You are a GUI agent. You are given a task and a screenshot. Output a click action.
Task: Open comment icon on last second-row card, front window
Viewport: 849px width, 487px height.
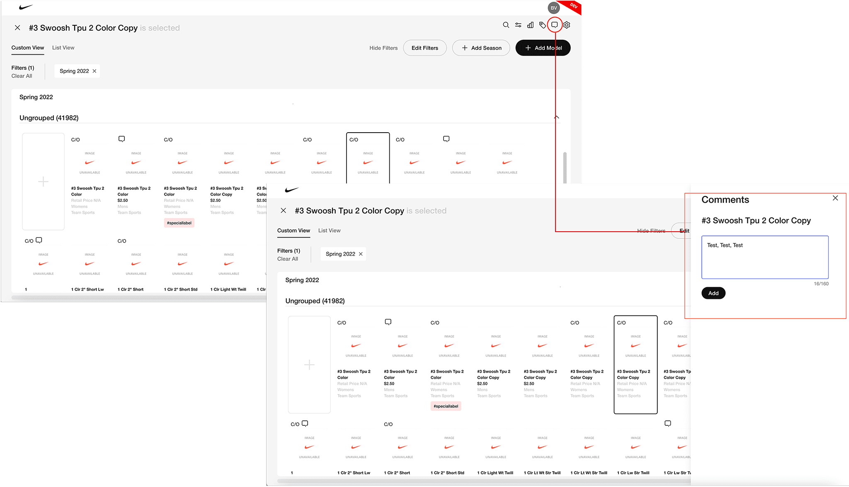click(667, 424)
